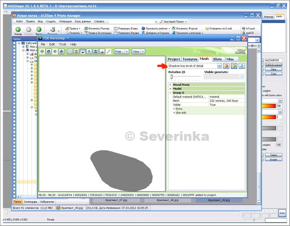Screen dimensions: 290x226
Task: Click the green Back (Назад) arrow in ACDSee
Action: [18, 30]
